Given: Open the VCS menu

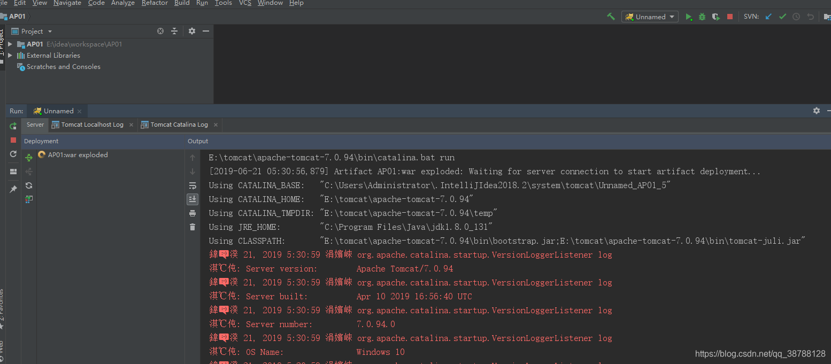Looking at the screenshot, I should 245,3.
